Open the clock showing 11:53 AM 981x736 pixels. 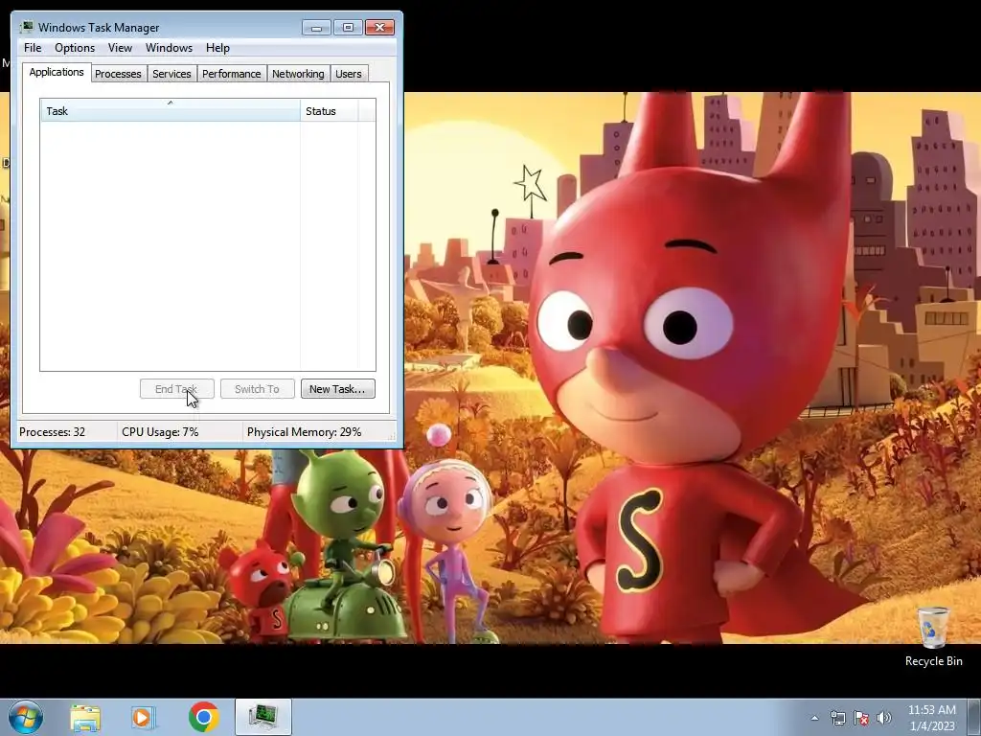pyautogui.click(x=931, y=710)
